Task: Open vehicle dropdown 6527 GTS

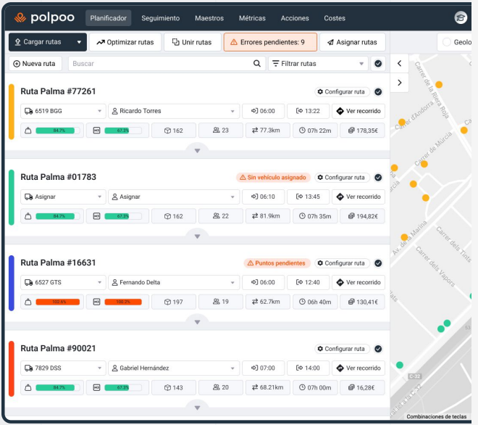Action: click(x=63, y=282)
